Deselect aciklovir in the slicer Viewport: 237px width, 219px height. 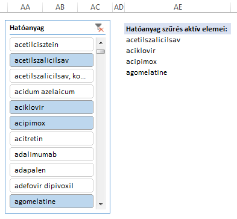coord(51,107)
